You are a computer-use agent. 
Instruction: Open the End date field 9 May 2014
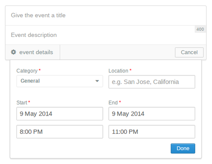click(x=152, y=114)
